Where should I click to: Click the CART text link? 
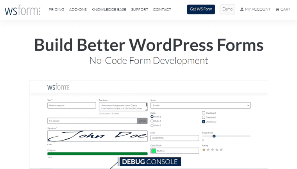click(285, 9)
